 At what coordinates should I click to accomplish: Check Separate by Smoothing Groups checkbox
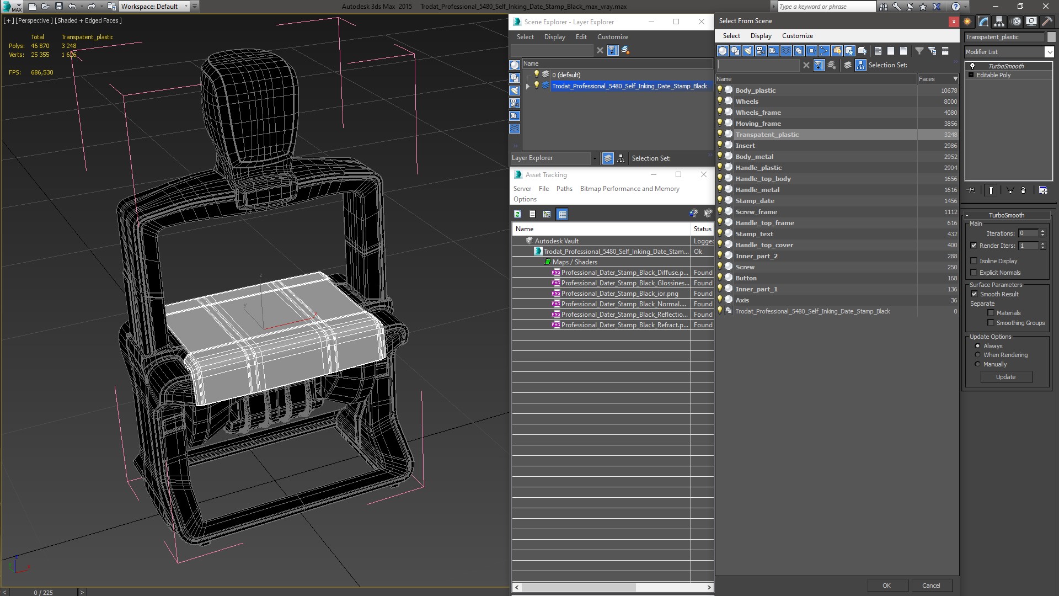click(991, 323)
